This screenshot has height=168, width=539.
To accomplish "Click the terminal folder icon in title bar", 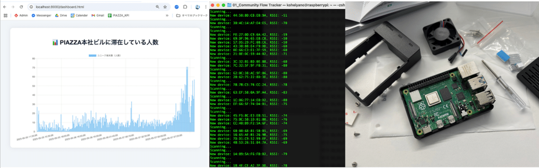I will (x=229, y=5).
